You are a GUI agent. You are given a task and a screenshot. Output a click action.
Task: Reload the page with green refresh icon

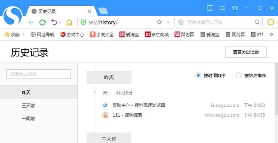point(42,22)
